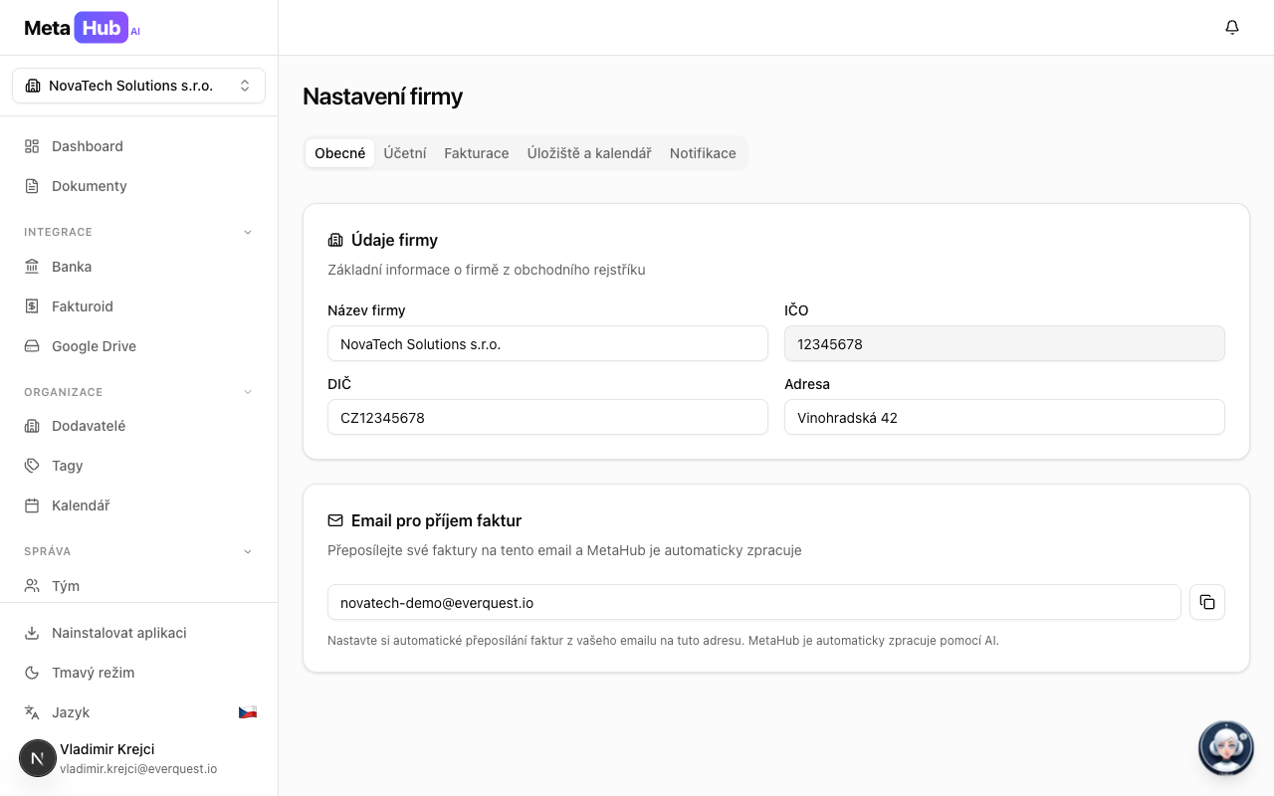Go to Dokumenty in the sidebar
This screenshot has width=1274, height=796.
(x=90, y=186)
